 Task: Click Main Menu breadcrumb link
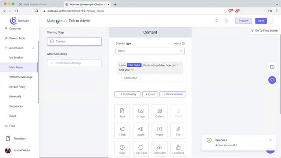click(56, 21)
